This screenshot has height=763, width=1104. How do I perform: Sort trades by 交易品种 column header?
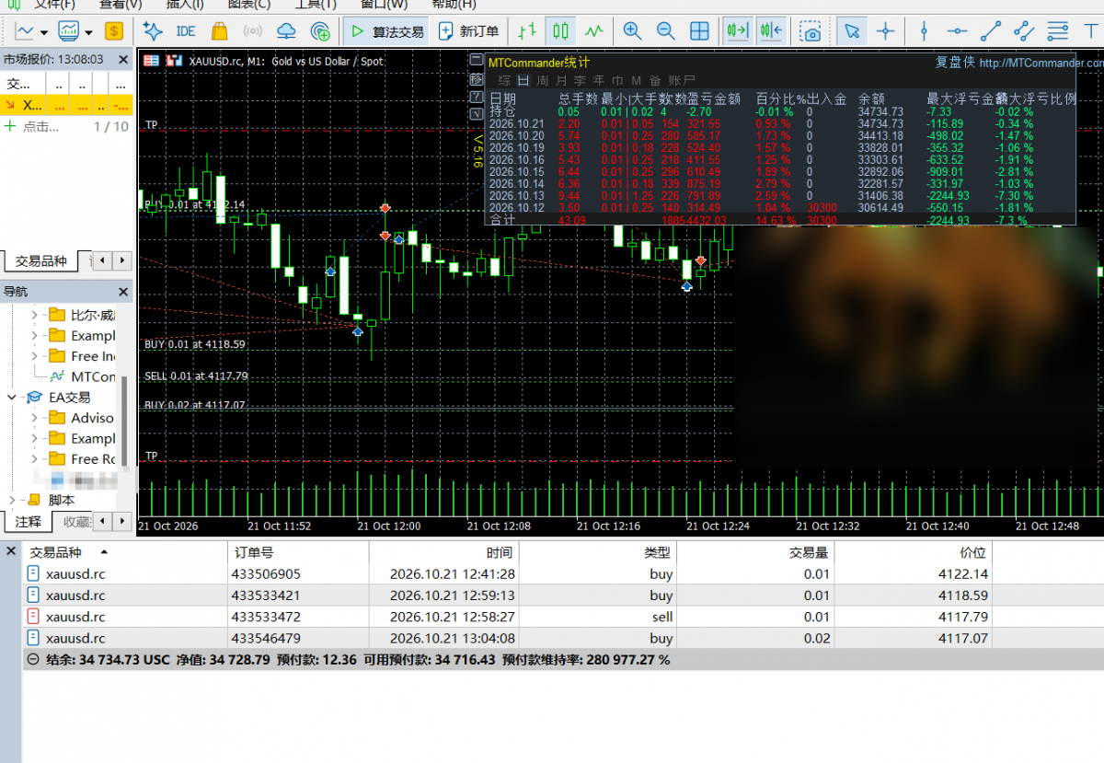pyautogui.click(x=125, y=552)
